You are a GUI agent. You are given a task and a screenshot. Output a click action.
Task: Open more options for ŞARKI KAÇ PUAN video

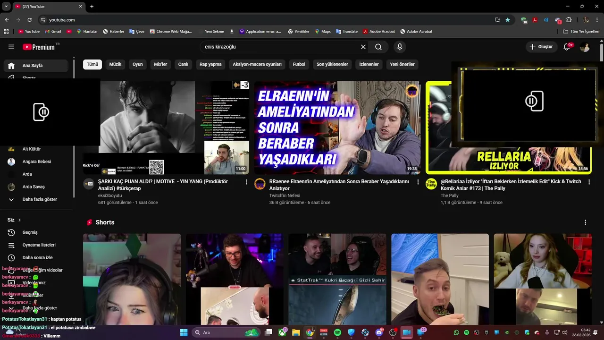246,182
